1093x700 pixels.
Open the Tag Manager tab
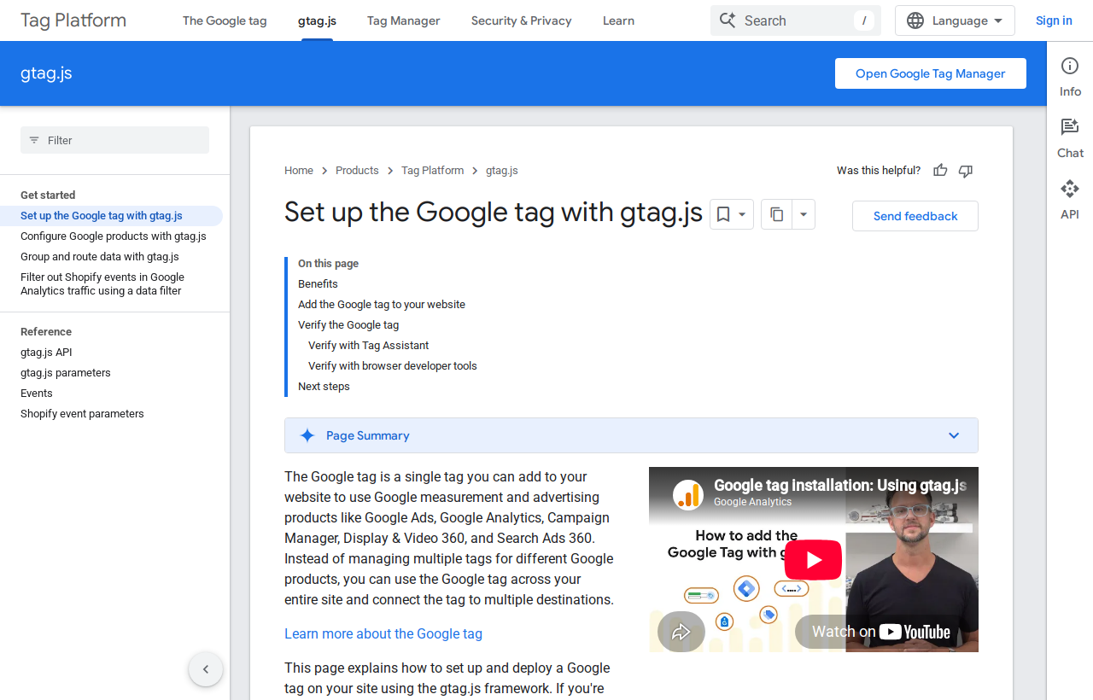(x=404, y=20)
